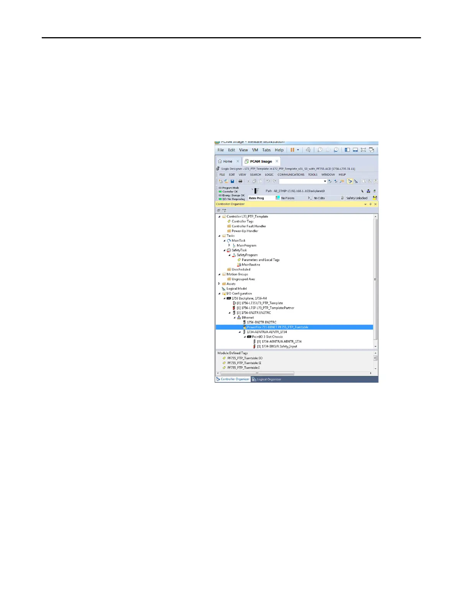Select the Logical Model tree item
The height and width of the screenshot is (607, 469).
coord(236,289)
